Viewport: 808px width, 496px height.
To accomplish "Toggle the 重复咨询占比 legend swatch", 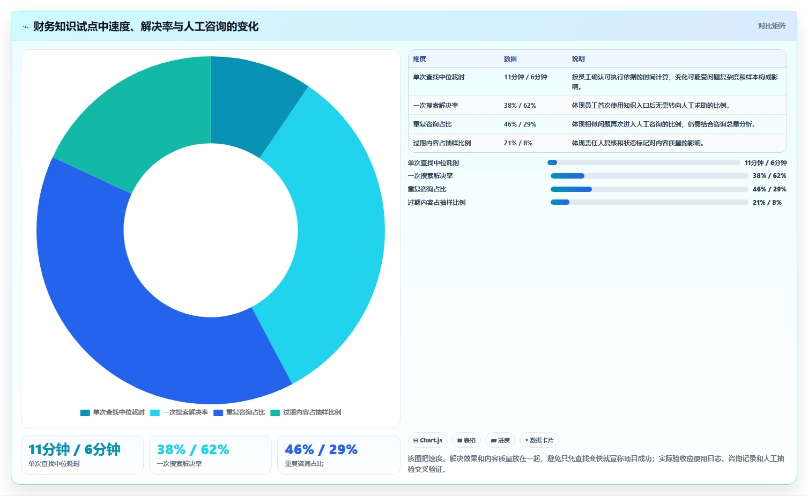I will pos(218,412).
